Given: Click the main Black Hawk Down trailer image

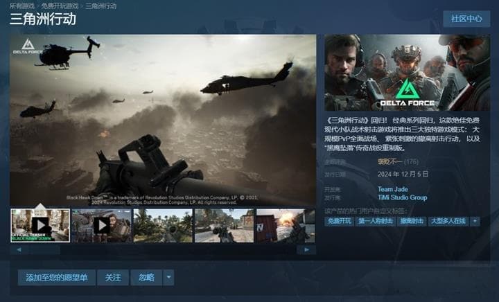Looking at the screenshot, I should coord(164,120).
